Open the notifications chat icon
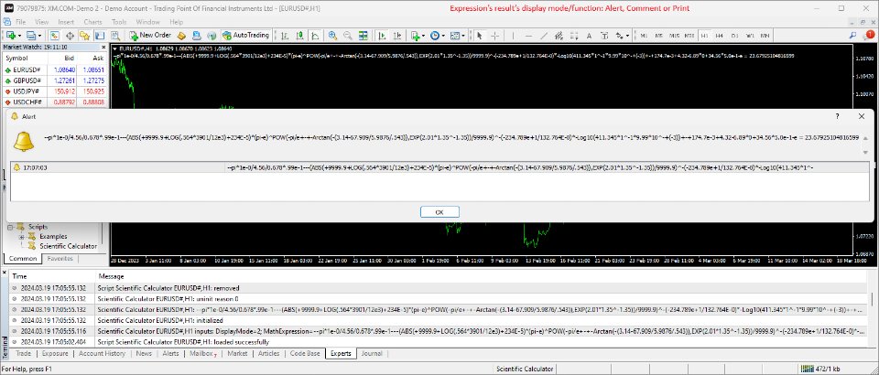879x375 pixels. coord(869,36)
